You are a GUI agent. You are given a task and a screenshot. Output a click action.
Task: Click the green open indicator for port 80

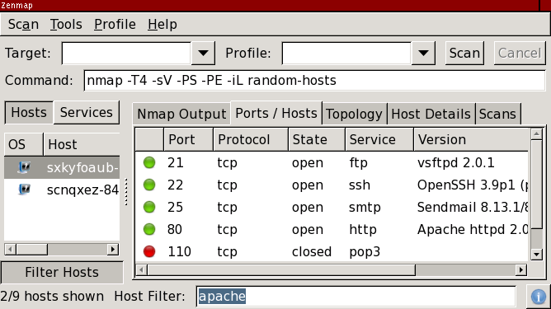pos(149,229)
